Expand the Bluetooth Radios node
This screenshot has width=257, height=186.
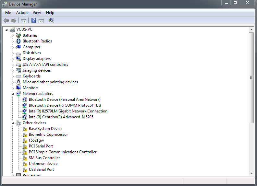click(x=13, y=41)
